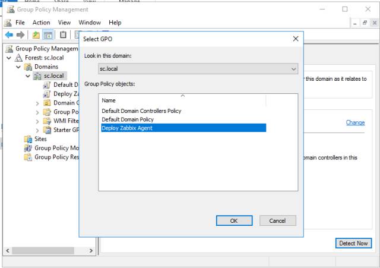Open the Window menu
This screenshot has width=380, height=268.
[90, 23]
